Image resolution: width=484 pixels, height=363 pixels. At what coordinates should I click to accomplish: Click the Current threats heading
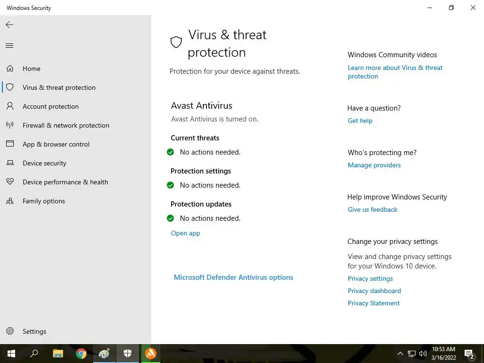tap(195, 138)
